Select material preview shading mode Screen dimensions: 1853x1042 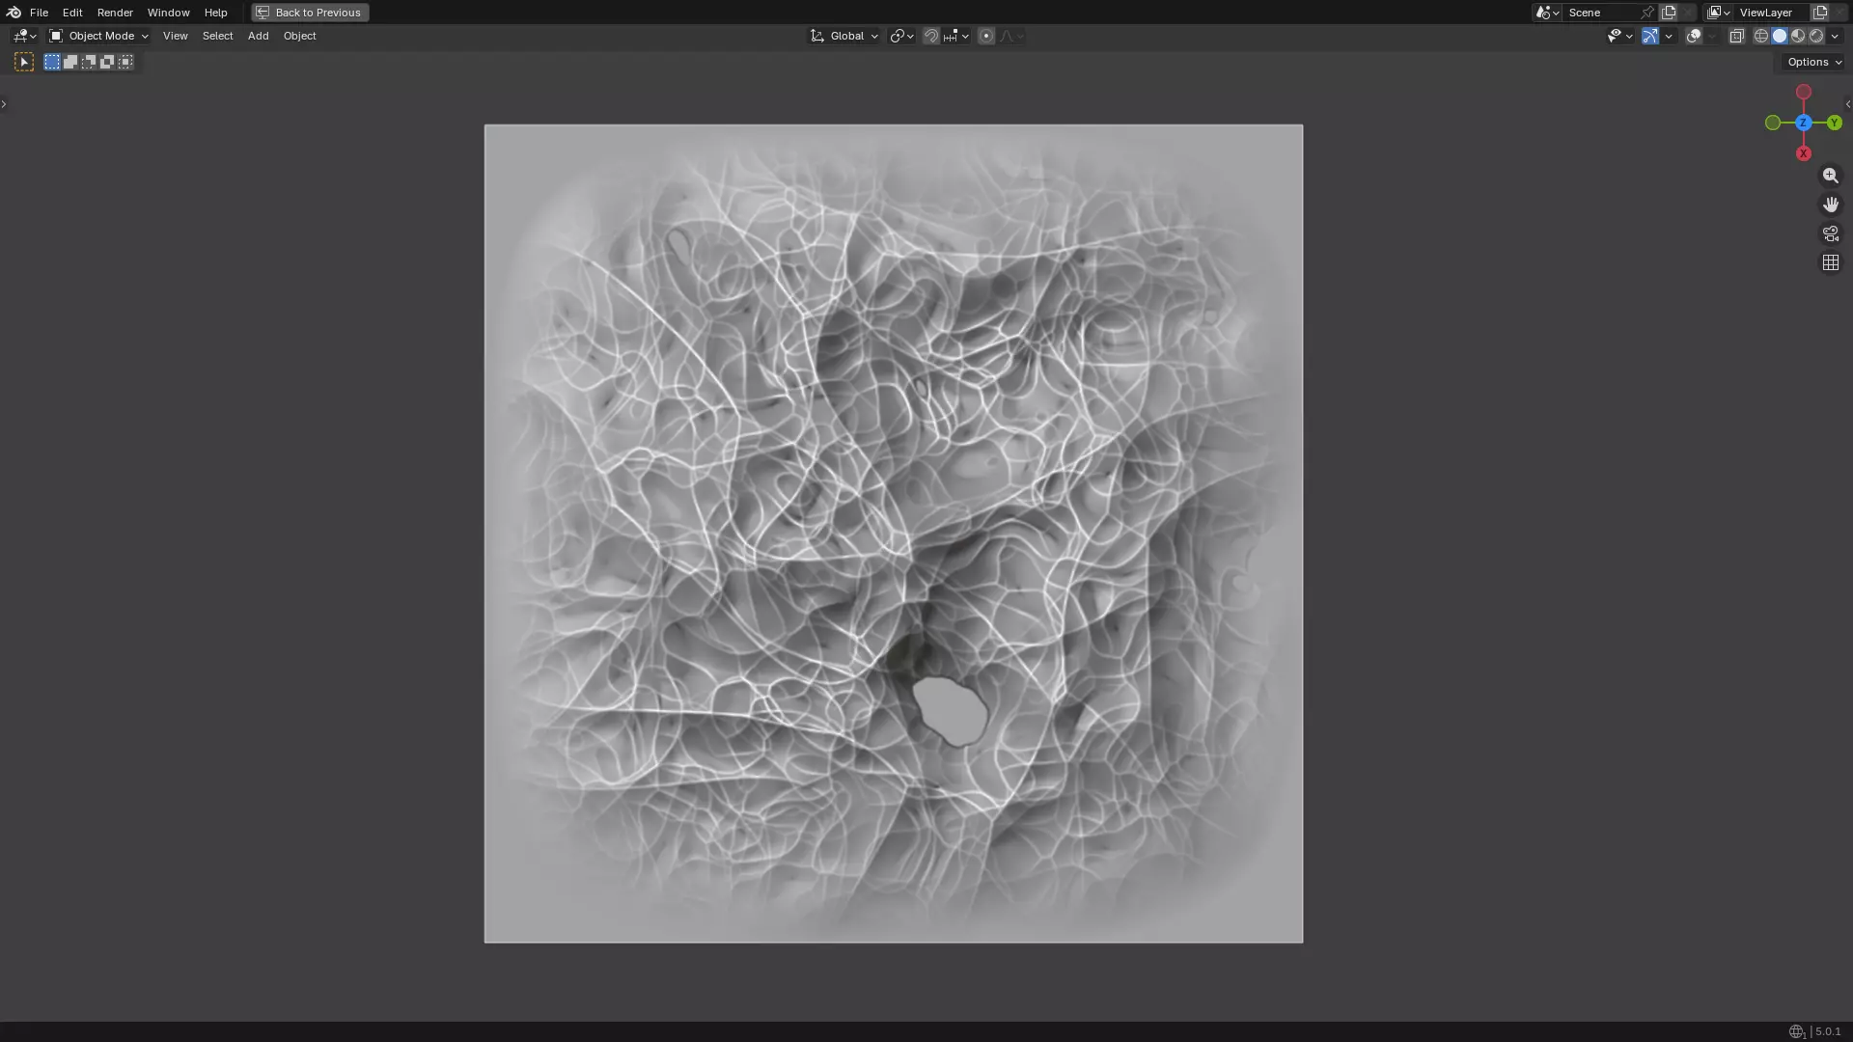coord(1798,36)
